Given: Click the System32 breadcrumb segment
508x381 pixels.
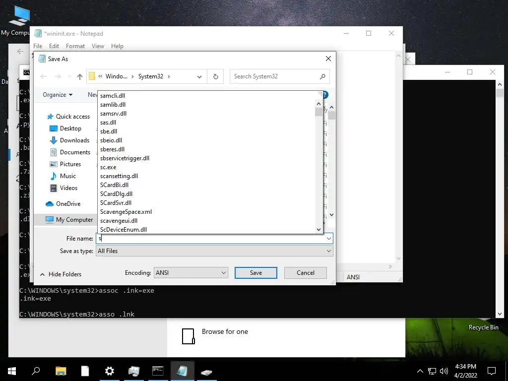Looking at the screenshot, I should (x=151, y=76).
